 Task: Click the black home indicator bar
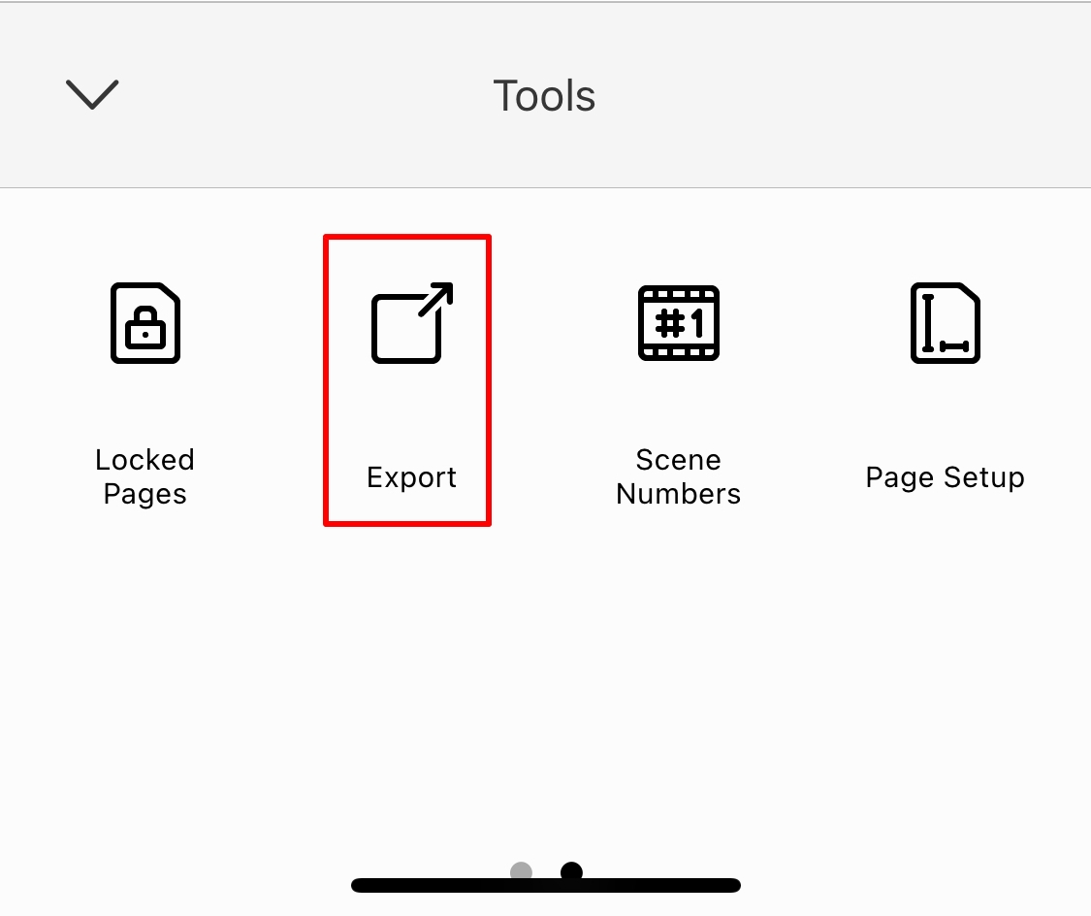click(x=545, y=885)
